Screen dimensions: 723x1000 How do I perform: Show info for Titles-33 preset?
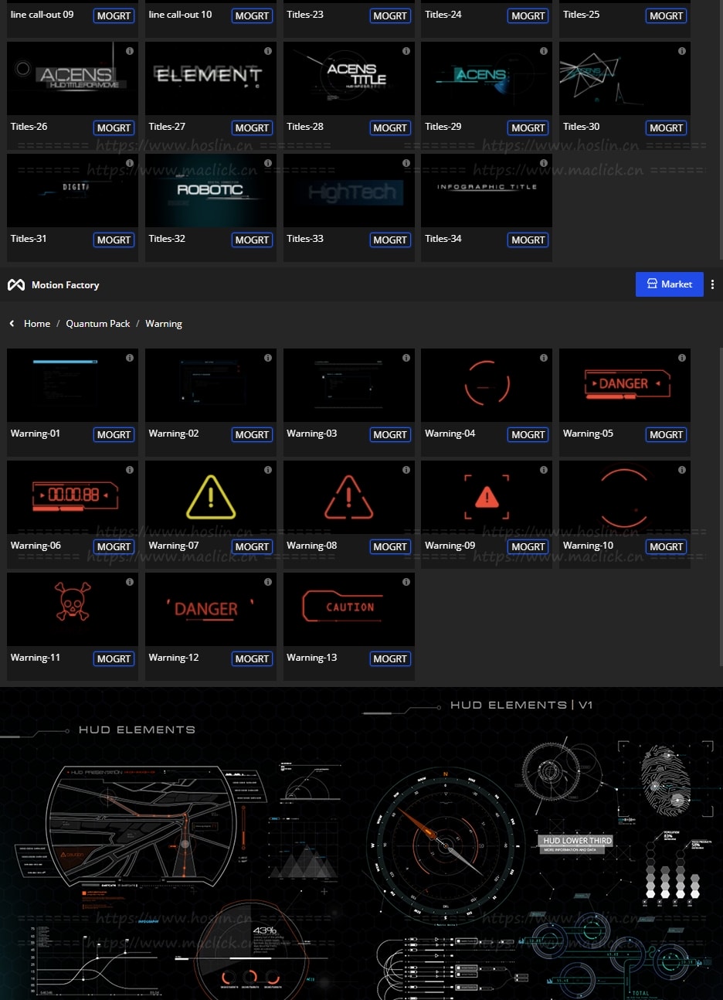(406, 163)
